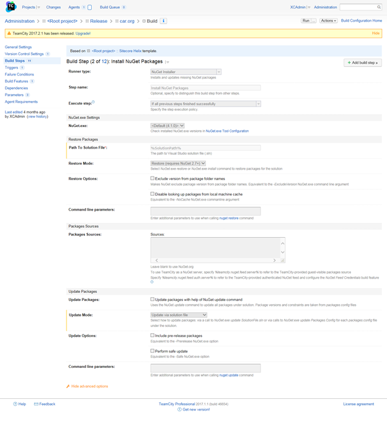Click the help icon under Packages Sources hints
Image resolution: width=387 pixels, height=423 pixels.
(152, 282)
